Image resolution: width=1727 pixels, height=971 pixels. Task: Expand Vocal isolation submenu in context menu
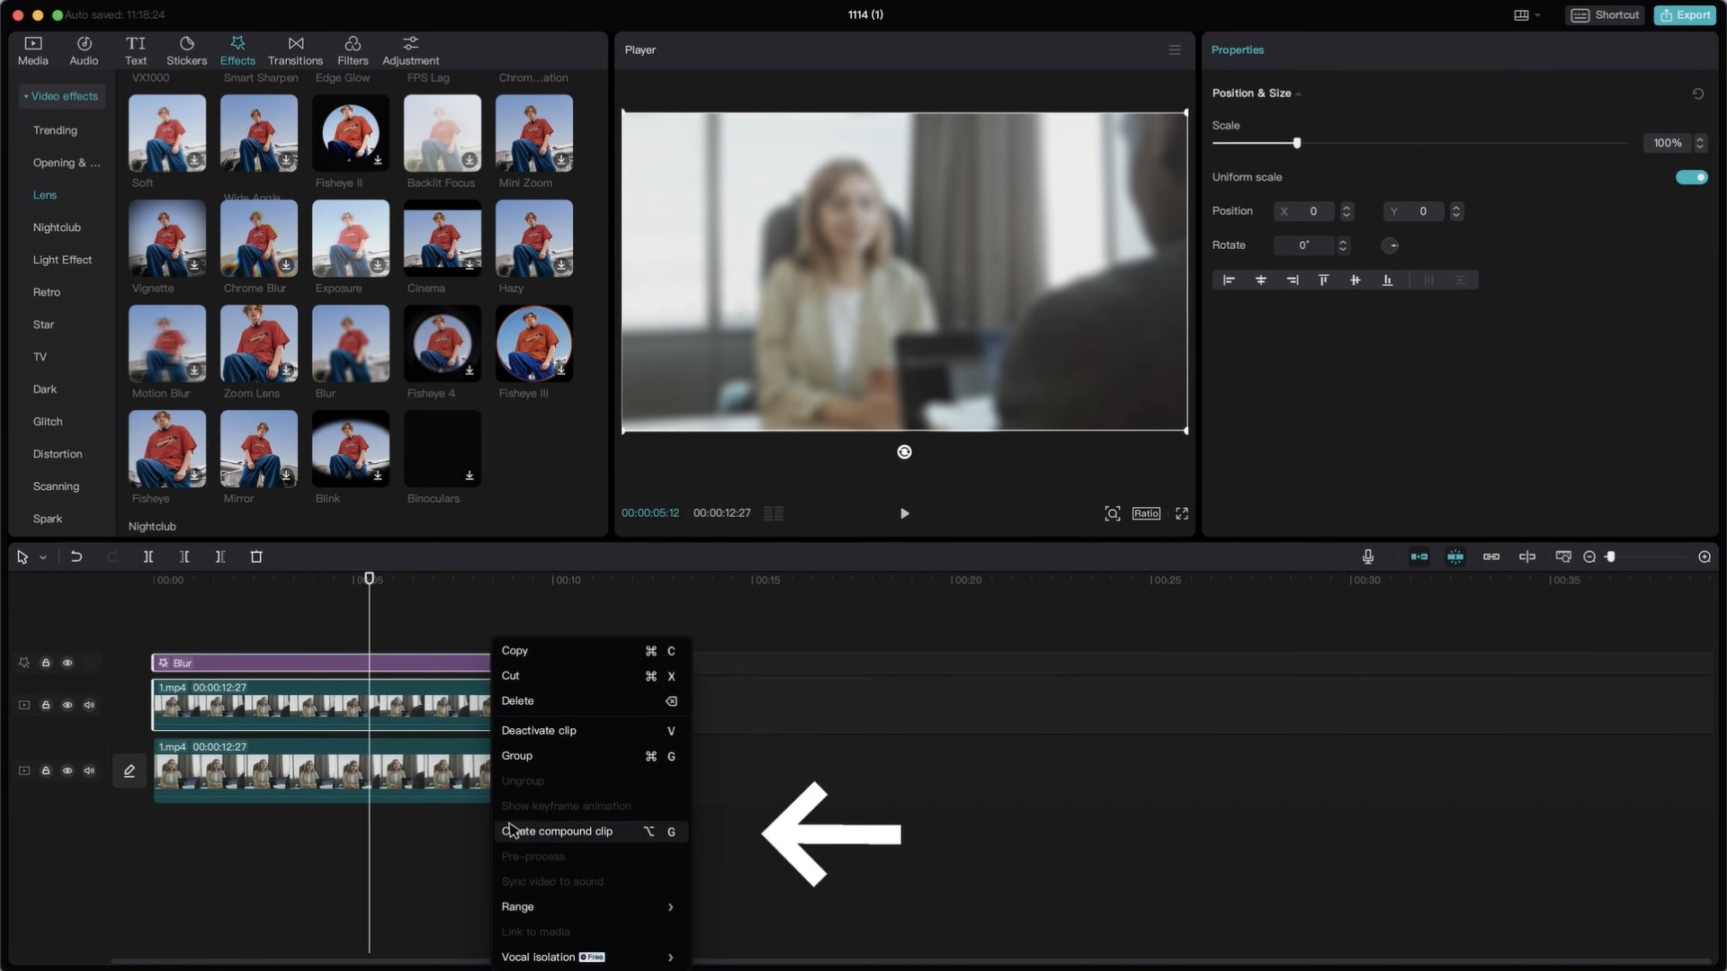click(670, 957)
